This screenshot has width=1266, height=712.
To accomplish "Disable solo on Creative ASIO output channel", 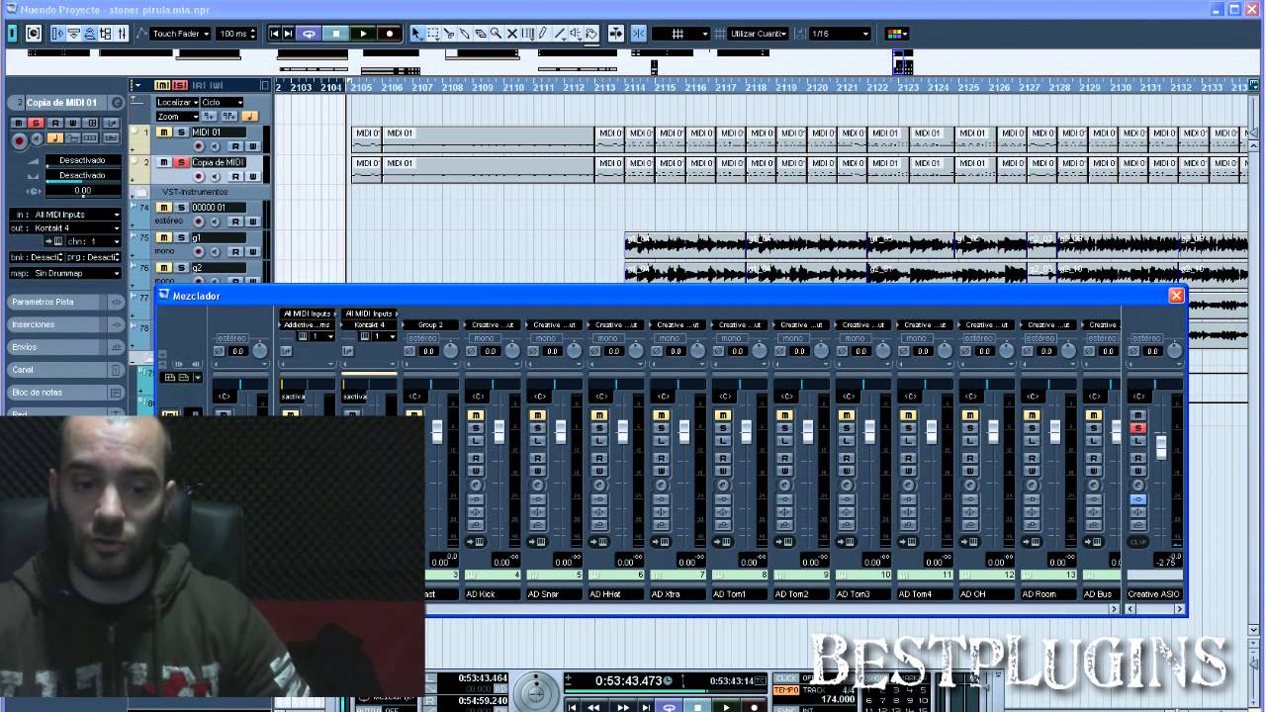I will [1137, 428].
